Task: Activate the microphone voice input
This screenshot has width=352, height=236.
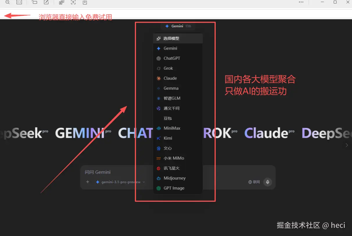Action: click(x=267, y=182)
